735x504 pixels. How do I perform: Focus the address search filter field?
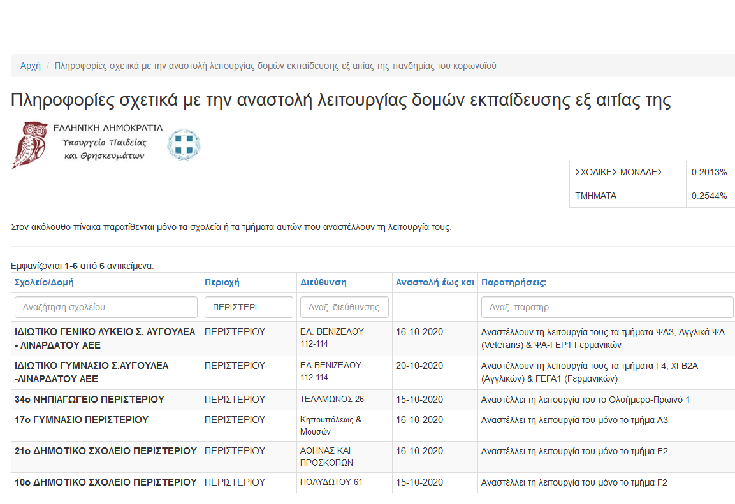click(344, 307)
